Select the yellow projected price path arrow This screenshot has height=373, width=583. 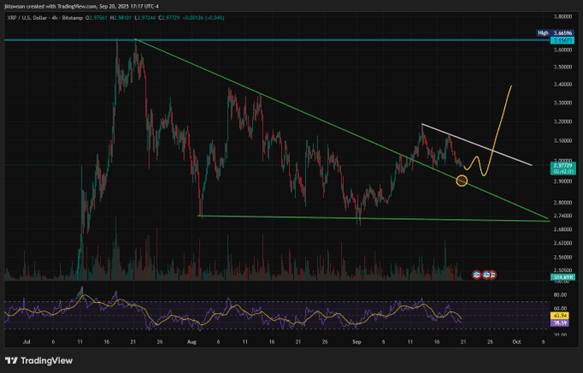[502, 120]
